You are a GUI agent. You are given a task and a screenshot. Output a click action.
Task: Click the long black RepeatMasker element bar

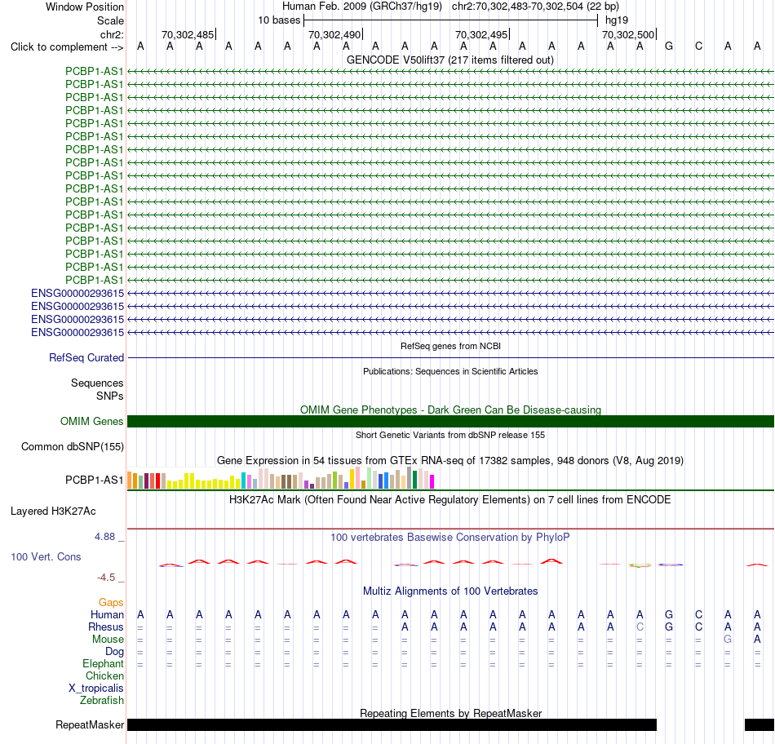pyautogui.click(x=392, y=724)
